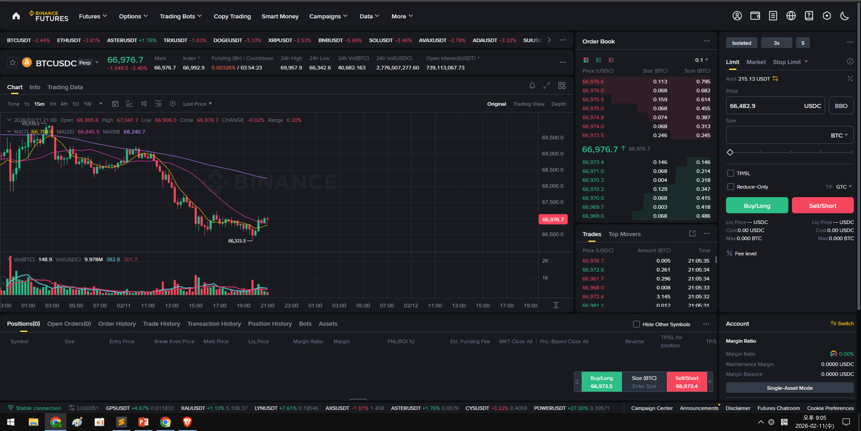Viewport: 861px width, 431px height.
Task: Select the 1H chart interval
Action: point(53,104)
